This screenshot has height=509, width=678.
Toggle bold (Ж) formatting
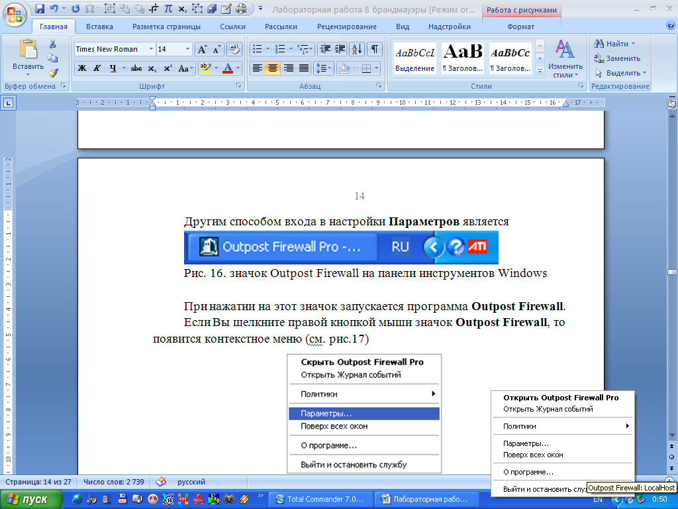tap(81, 68)
